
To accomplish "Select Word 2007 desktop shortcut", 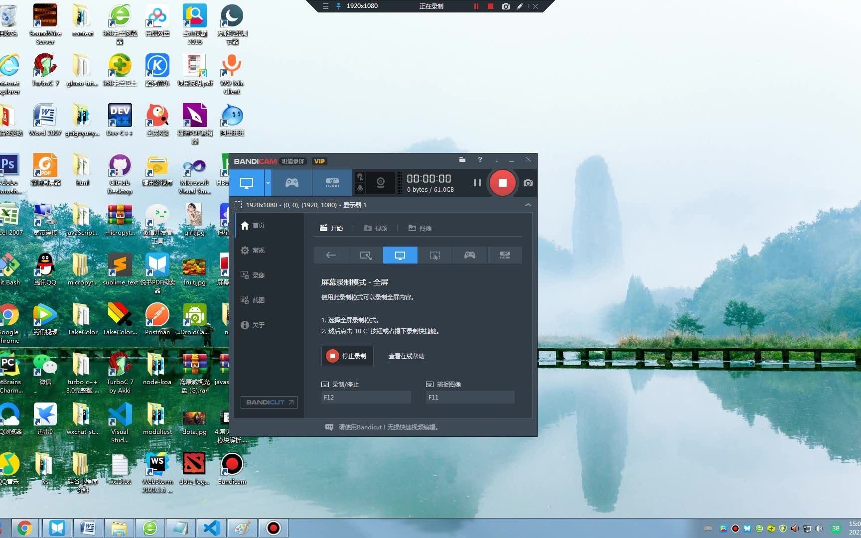I will pos(45,120).
